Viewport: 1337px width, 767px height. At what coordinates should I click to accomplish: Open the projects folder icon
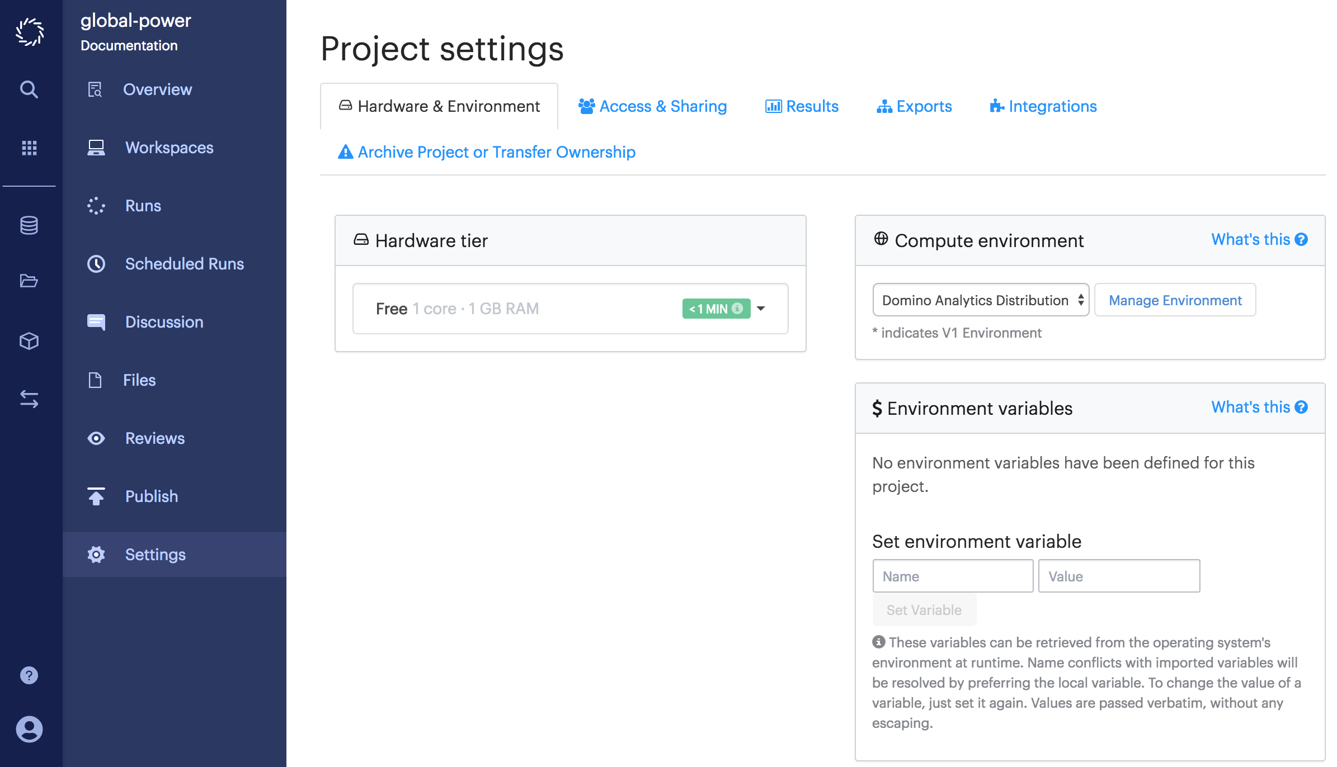tap(29, 281)
